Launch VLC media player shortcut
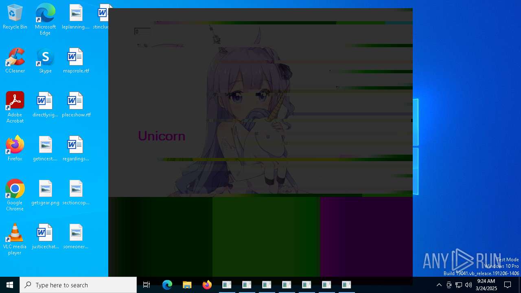Viewport: 521px width, 293px height. pyautogui.click(x=15, y=239)
